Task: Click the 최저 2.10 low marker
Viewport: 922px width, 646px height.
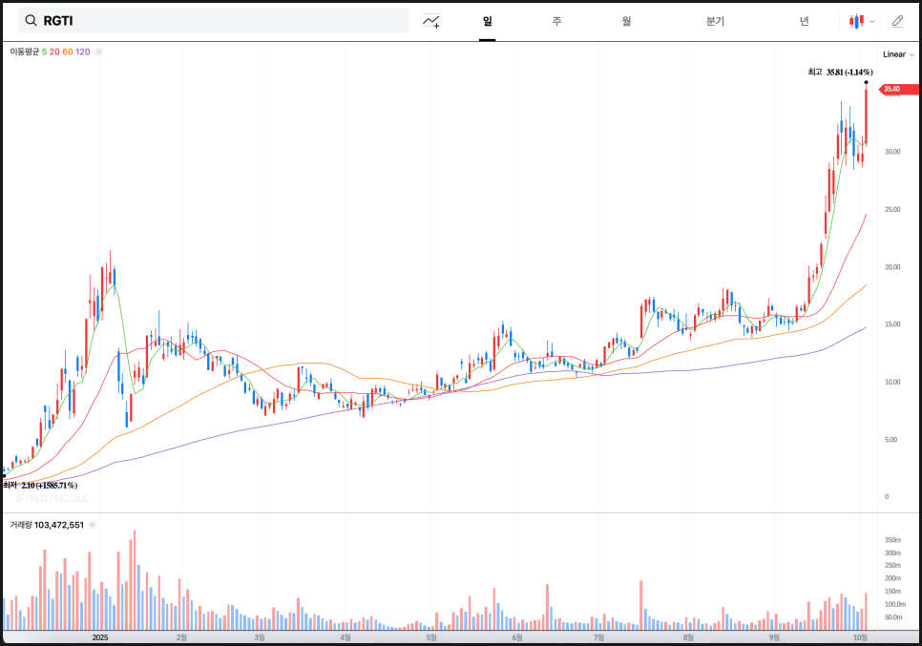Action: point(40,486)
